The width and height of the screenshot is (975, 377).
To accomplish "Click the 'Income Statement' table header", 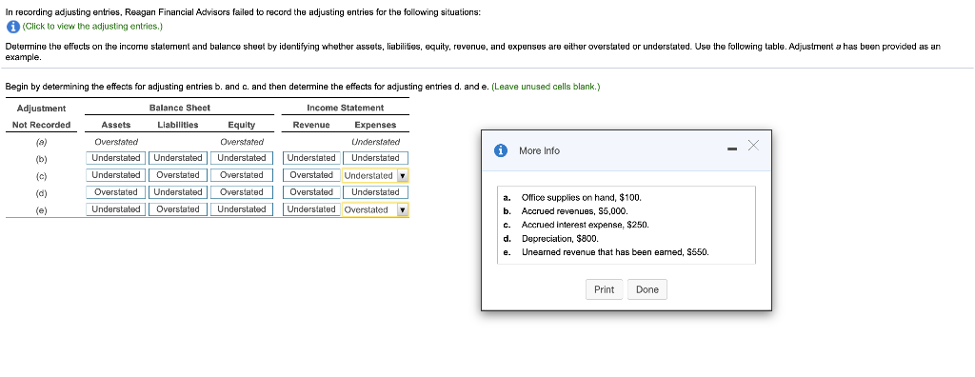I will [345, 108].
